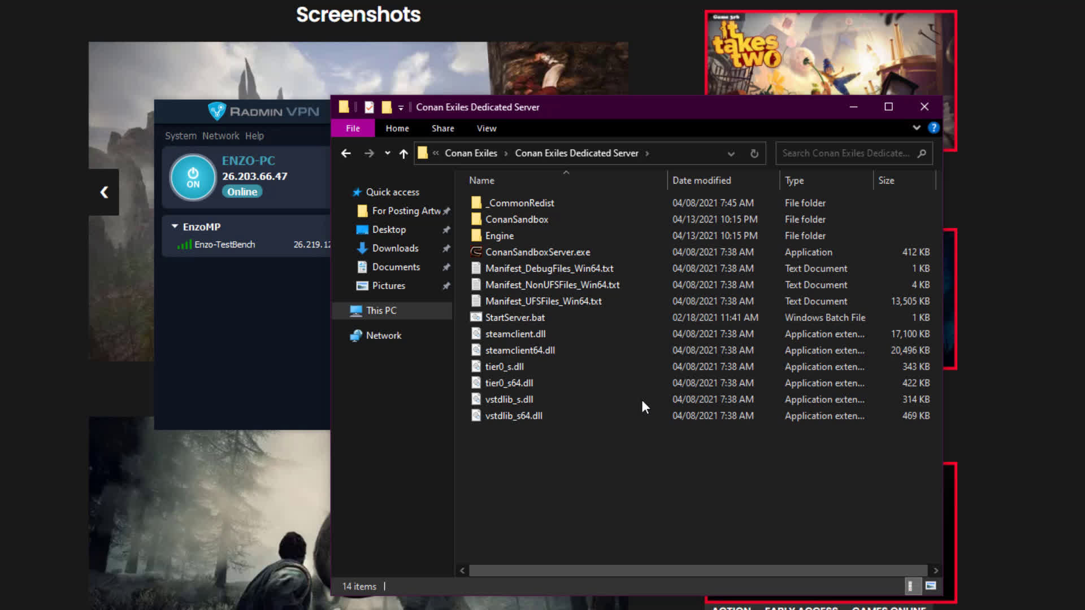Click the search magnifier icon
1085x610 pixels.
(922, 153)
